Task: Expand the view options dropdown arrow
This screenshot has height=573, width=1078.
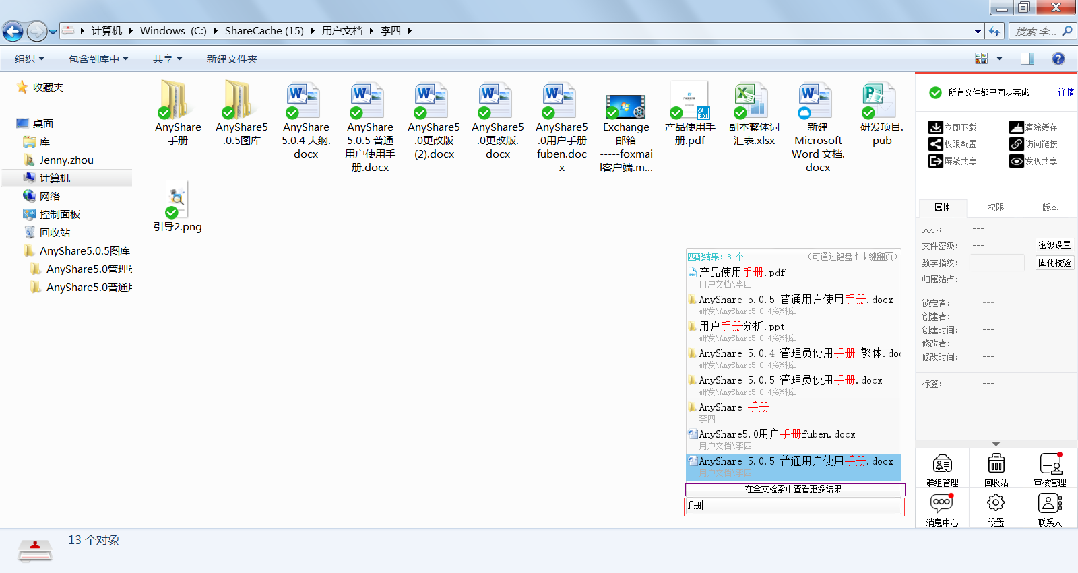Action: click(x=999, y=59)
